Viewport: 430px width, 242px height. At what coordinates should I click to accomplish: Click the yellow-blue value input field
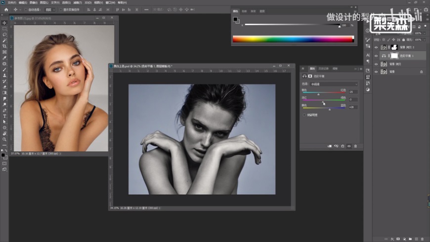tap(353, 107)
